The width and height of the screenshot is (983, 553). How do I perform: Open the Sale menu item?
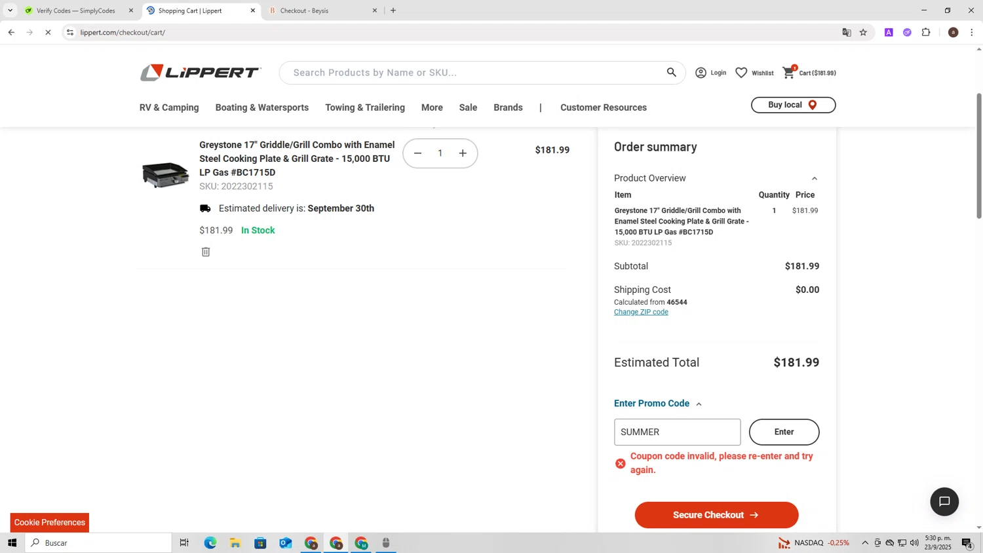468,107
